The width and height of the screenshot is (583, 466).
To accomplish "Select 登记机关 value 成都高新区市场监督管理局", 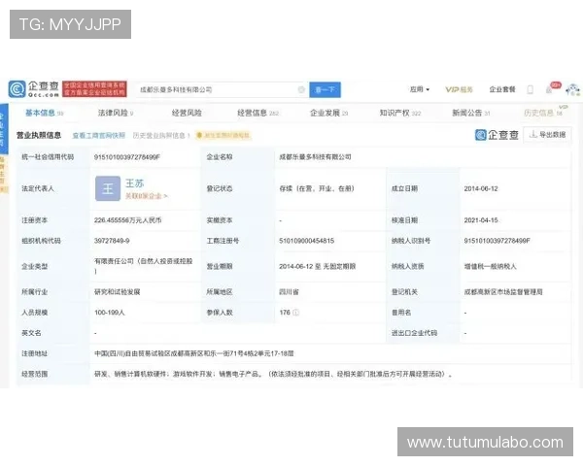I will (503, 292).
